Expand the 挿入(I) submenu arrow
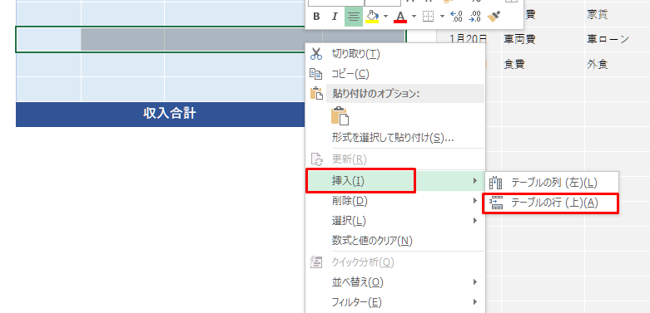The image size is (650, 313). (475, 181)
